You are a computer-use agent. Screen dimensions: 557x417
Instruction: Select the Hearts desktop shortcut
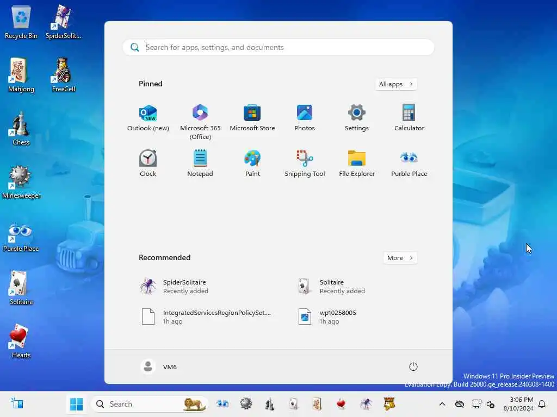pos(21,341)
